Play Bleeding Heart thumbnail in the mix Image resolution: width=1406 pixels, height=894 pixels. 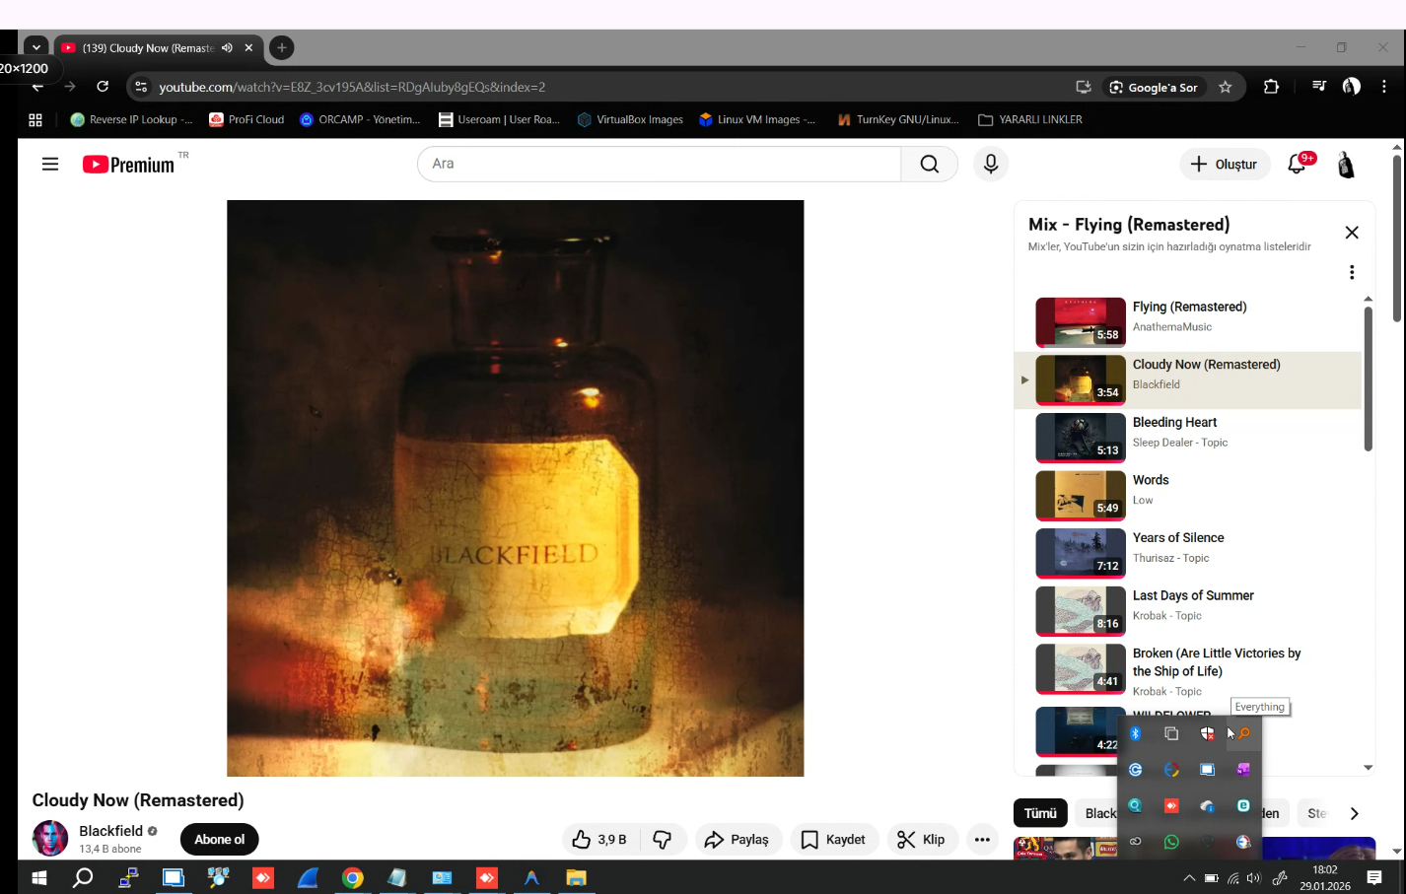(1081, 438)
